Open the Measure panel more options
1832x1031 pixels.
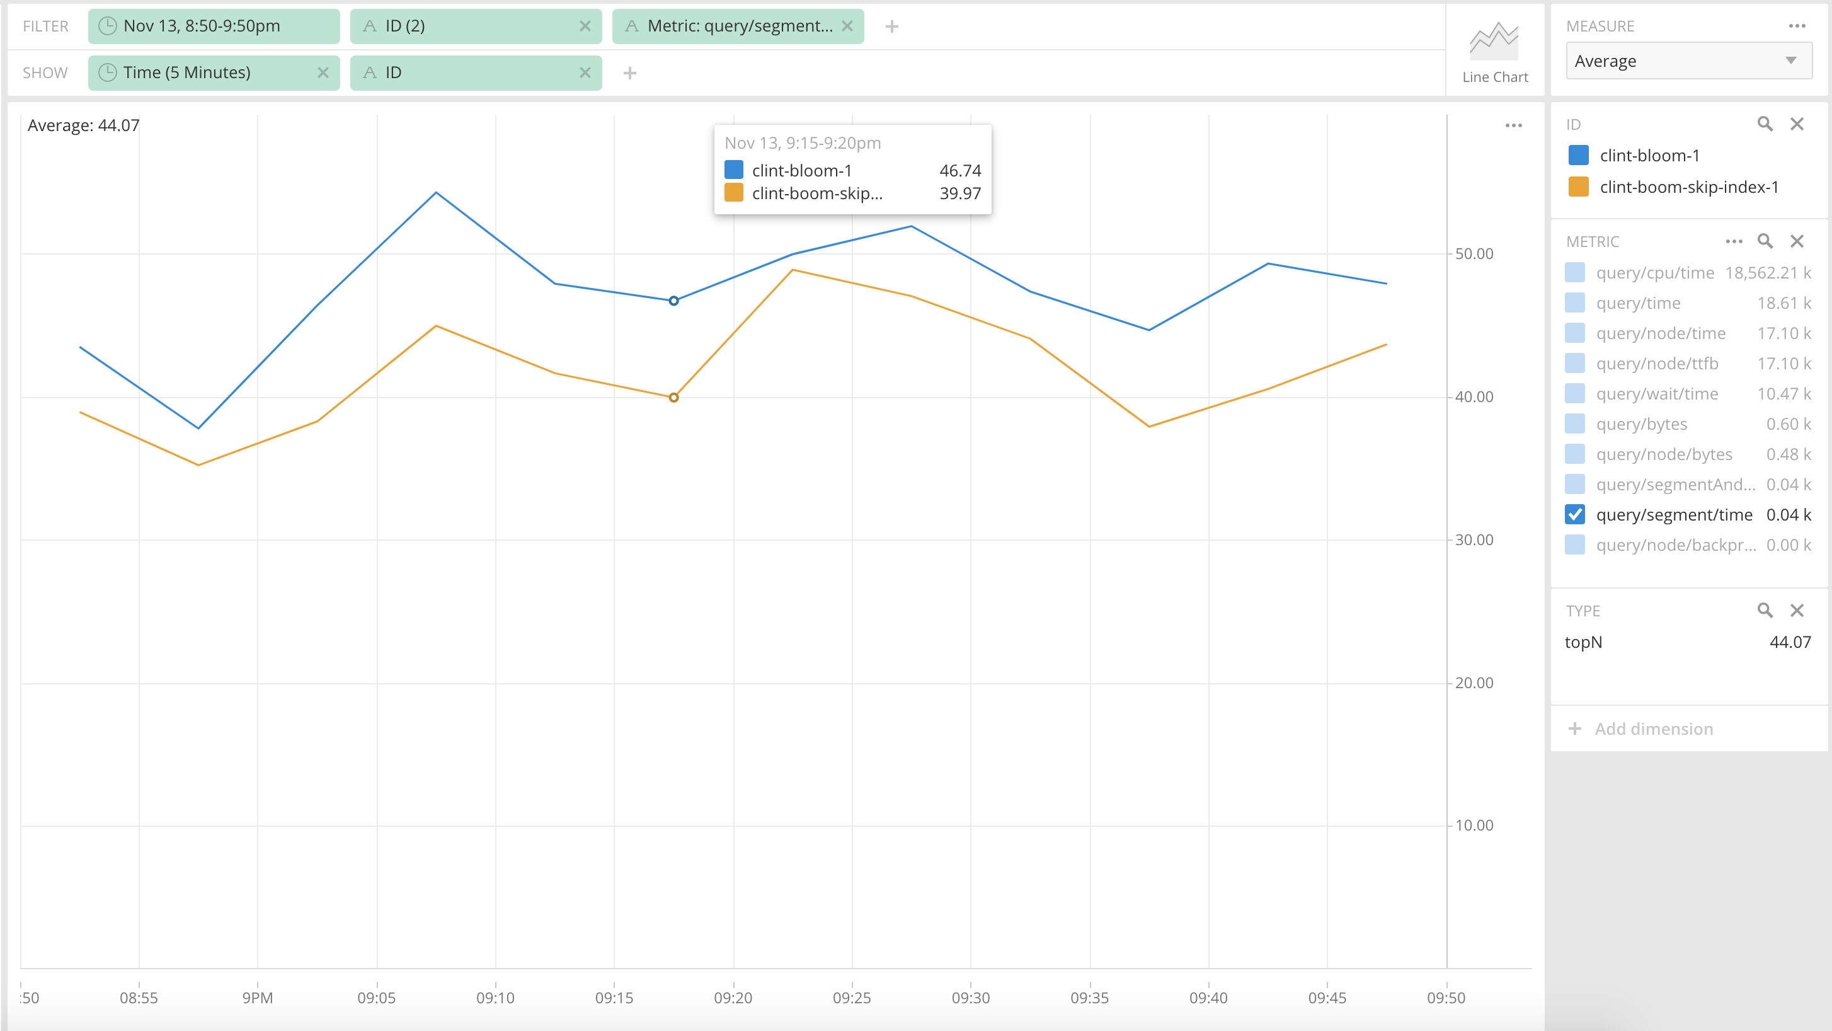click(1797, 26)
